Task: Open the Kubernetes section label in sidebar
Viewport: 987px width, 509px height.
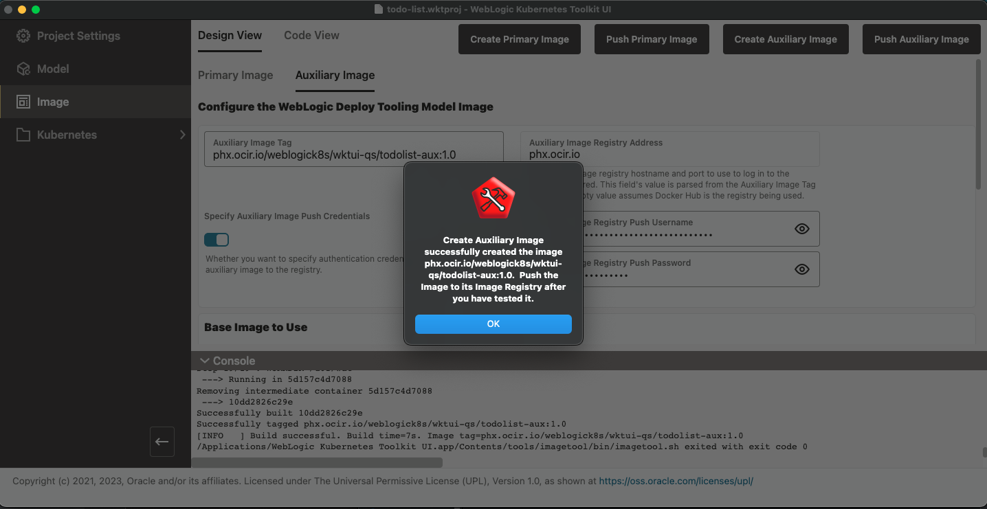Action: tap(67, 135)
